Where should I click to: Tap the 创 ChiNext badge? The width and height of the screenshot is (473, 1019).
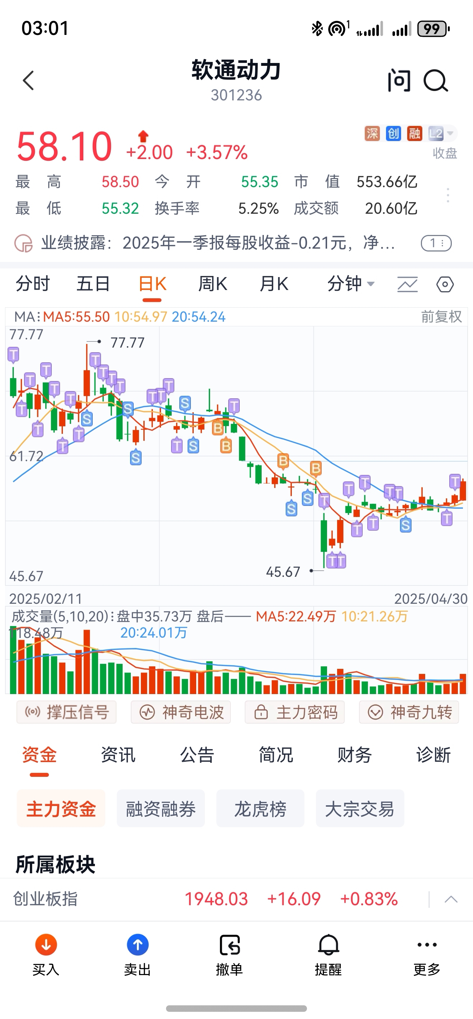point(393,134)
